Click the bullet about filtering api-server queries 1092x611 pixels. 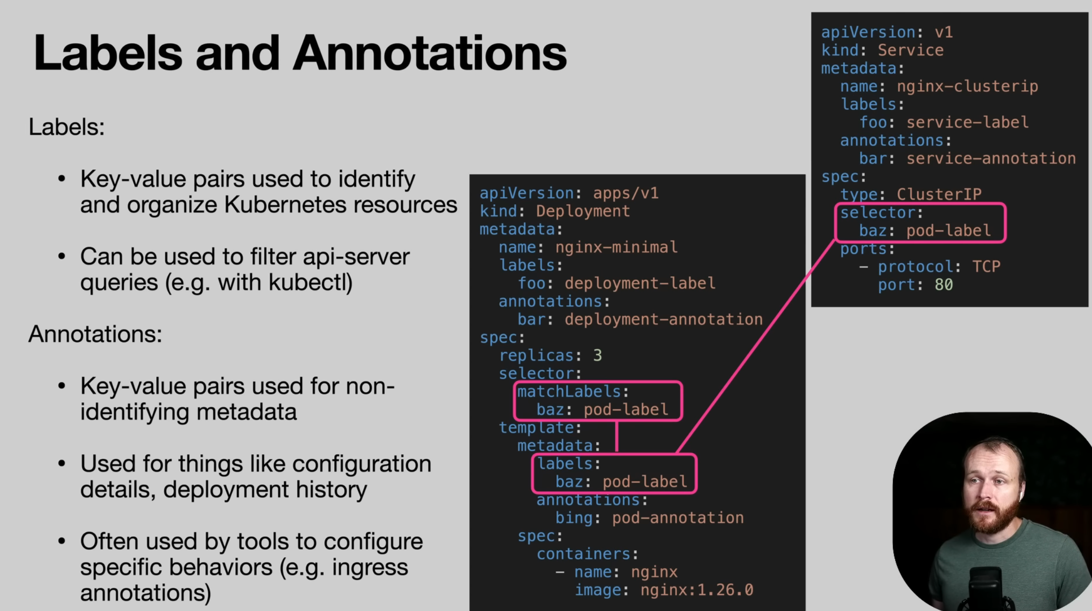pyautogui.click(x=244, y=269)
